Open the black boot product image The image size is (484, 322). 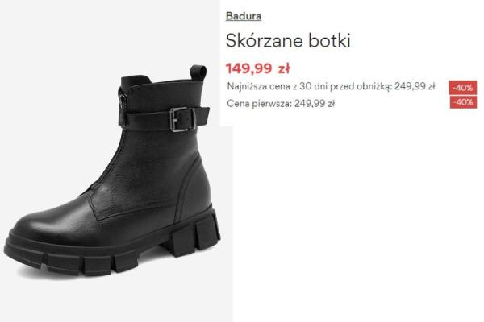click(113, 172)
